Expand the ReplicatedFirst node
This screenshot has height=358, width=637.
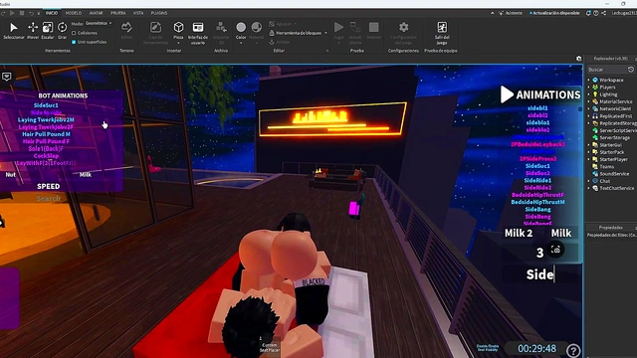tap(588, 116)
